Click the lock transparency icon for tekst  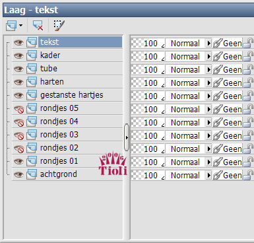pyautogui.click(x=248, y=44)
